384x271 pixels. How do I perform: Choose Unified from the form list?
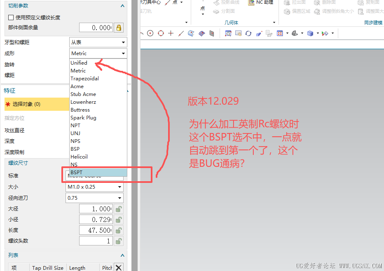click(x=98, y=63)
